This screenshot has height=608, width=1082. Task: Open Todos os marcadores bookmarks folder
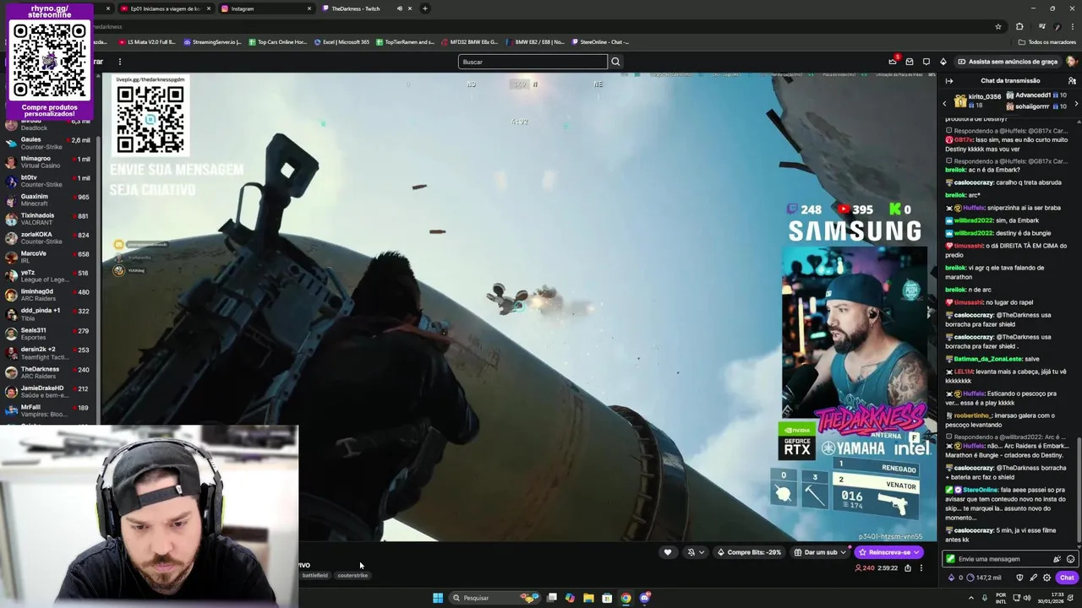(1046, 42)
